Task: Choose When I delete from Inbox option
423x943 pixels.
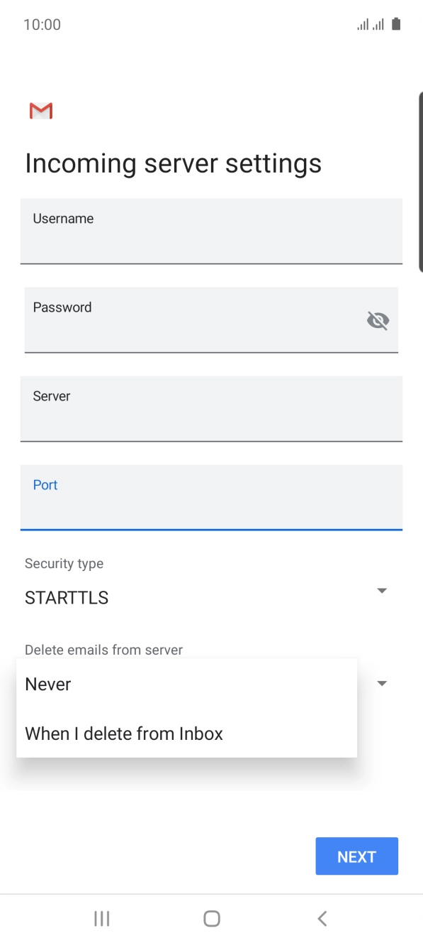Action: pyautogui.click(x=124, y=734)
